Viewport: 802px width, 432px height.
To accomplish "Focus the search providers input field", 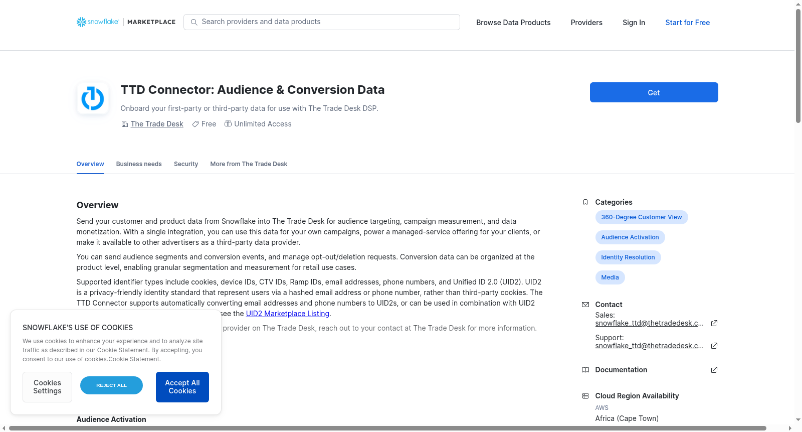I will pyautogui.click(x=322, y=22).
